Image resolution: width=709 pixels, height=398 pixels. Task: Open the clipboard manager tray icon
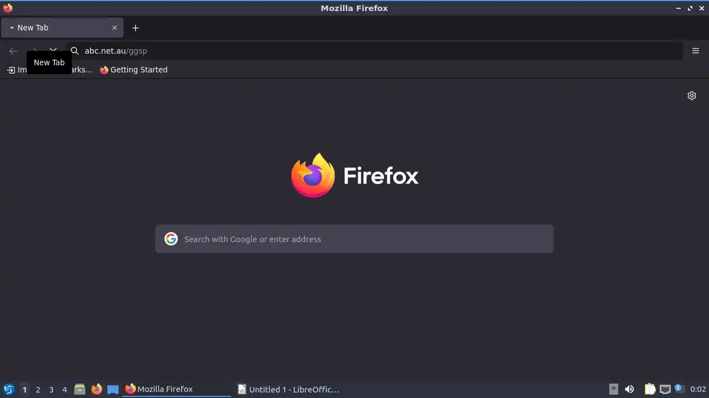(650, 389)
